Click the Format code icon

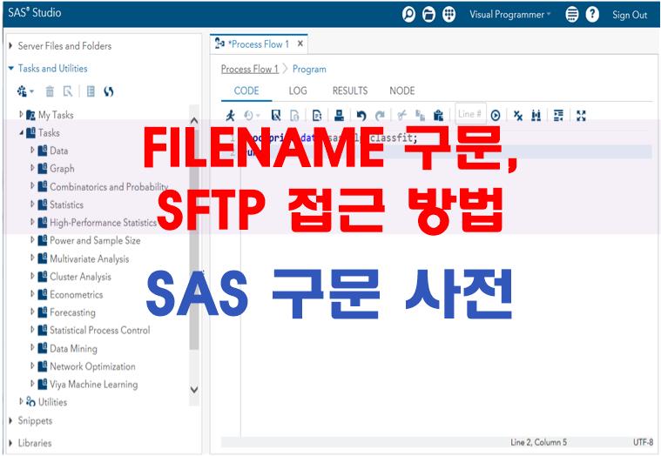pos(558,115)
